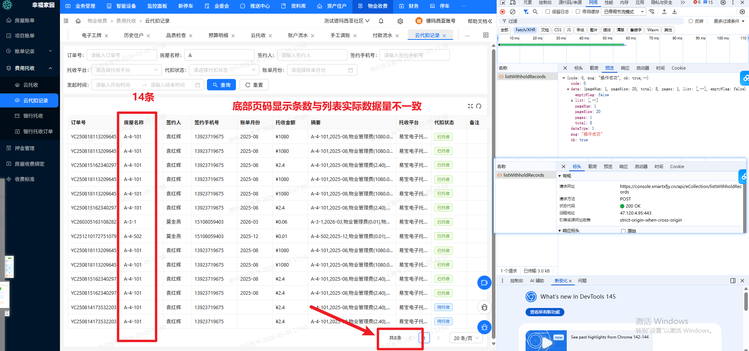Select the inspect element picker icon
749x351 pixels.
[x=502, y=2]
